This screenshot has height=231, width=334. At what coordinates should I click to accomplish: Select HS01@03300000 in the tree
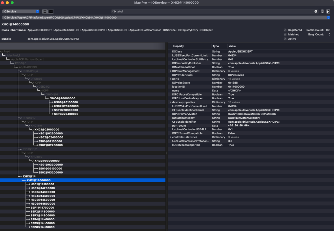pos(50,165)
